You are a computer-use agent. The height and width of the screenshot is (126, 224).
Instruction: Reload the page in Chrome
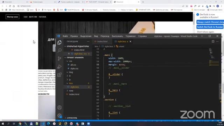click(x=10, y=6)
